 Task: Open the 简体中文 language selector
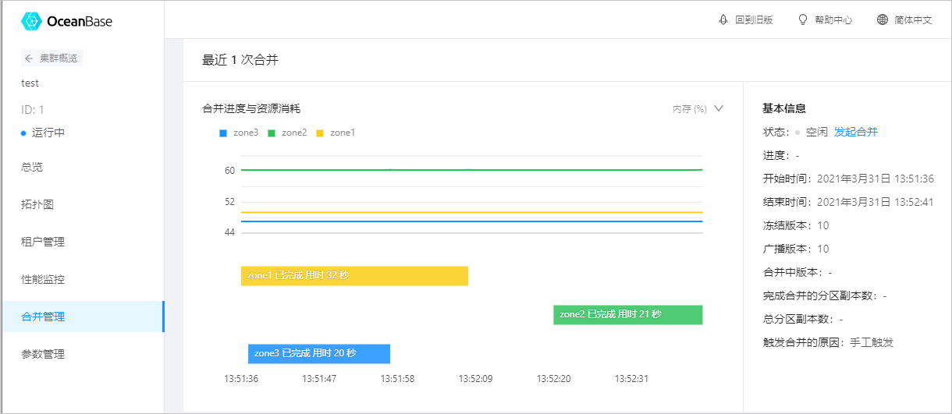pos(904,19)
